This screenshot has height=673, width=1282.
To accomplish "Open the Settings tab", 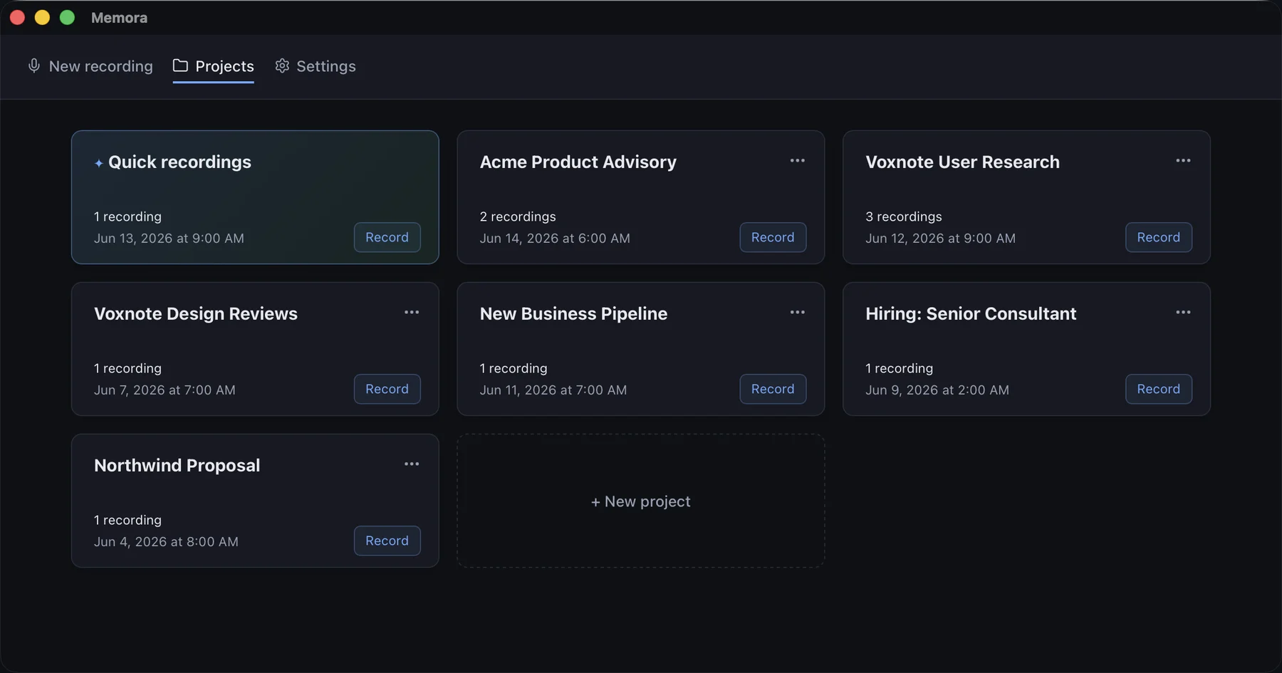I will pyautogui.click(x=316, y=66).
